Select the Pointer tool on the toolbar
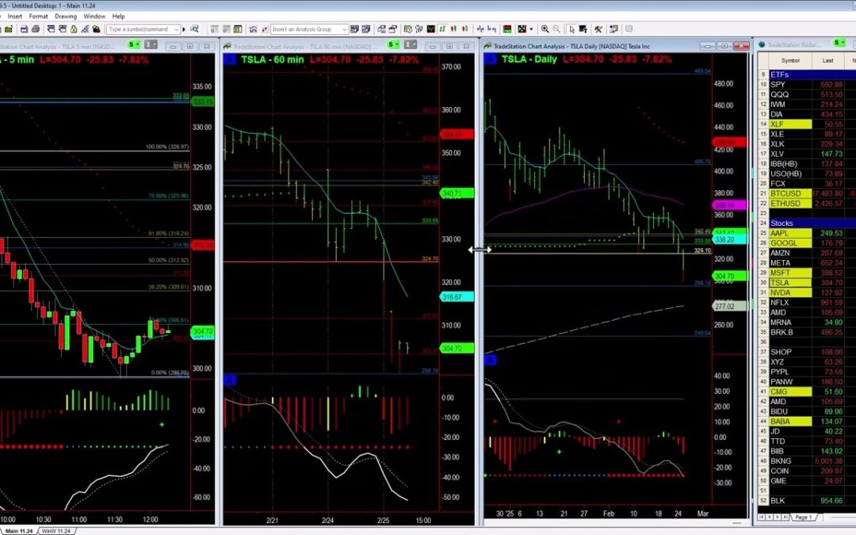Image resolution: width=856 pixels, height=535 pixels. tap(571, 28)
